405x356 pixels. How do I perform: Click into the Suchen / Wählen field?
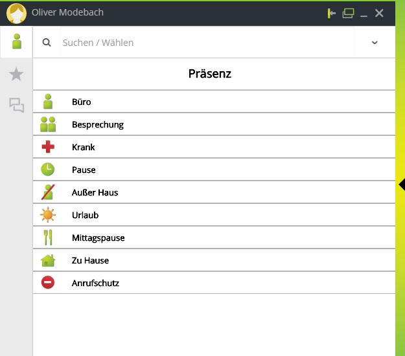tap(207, 43)
